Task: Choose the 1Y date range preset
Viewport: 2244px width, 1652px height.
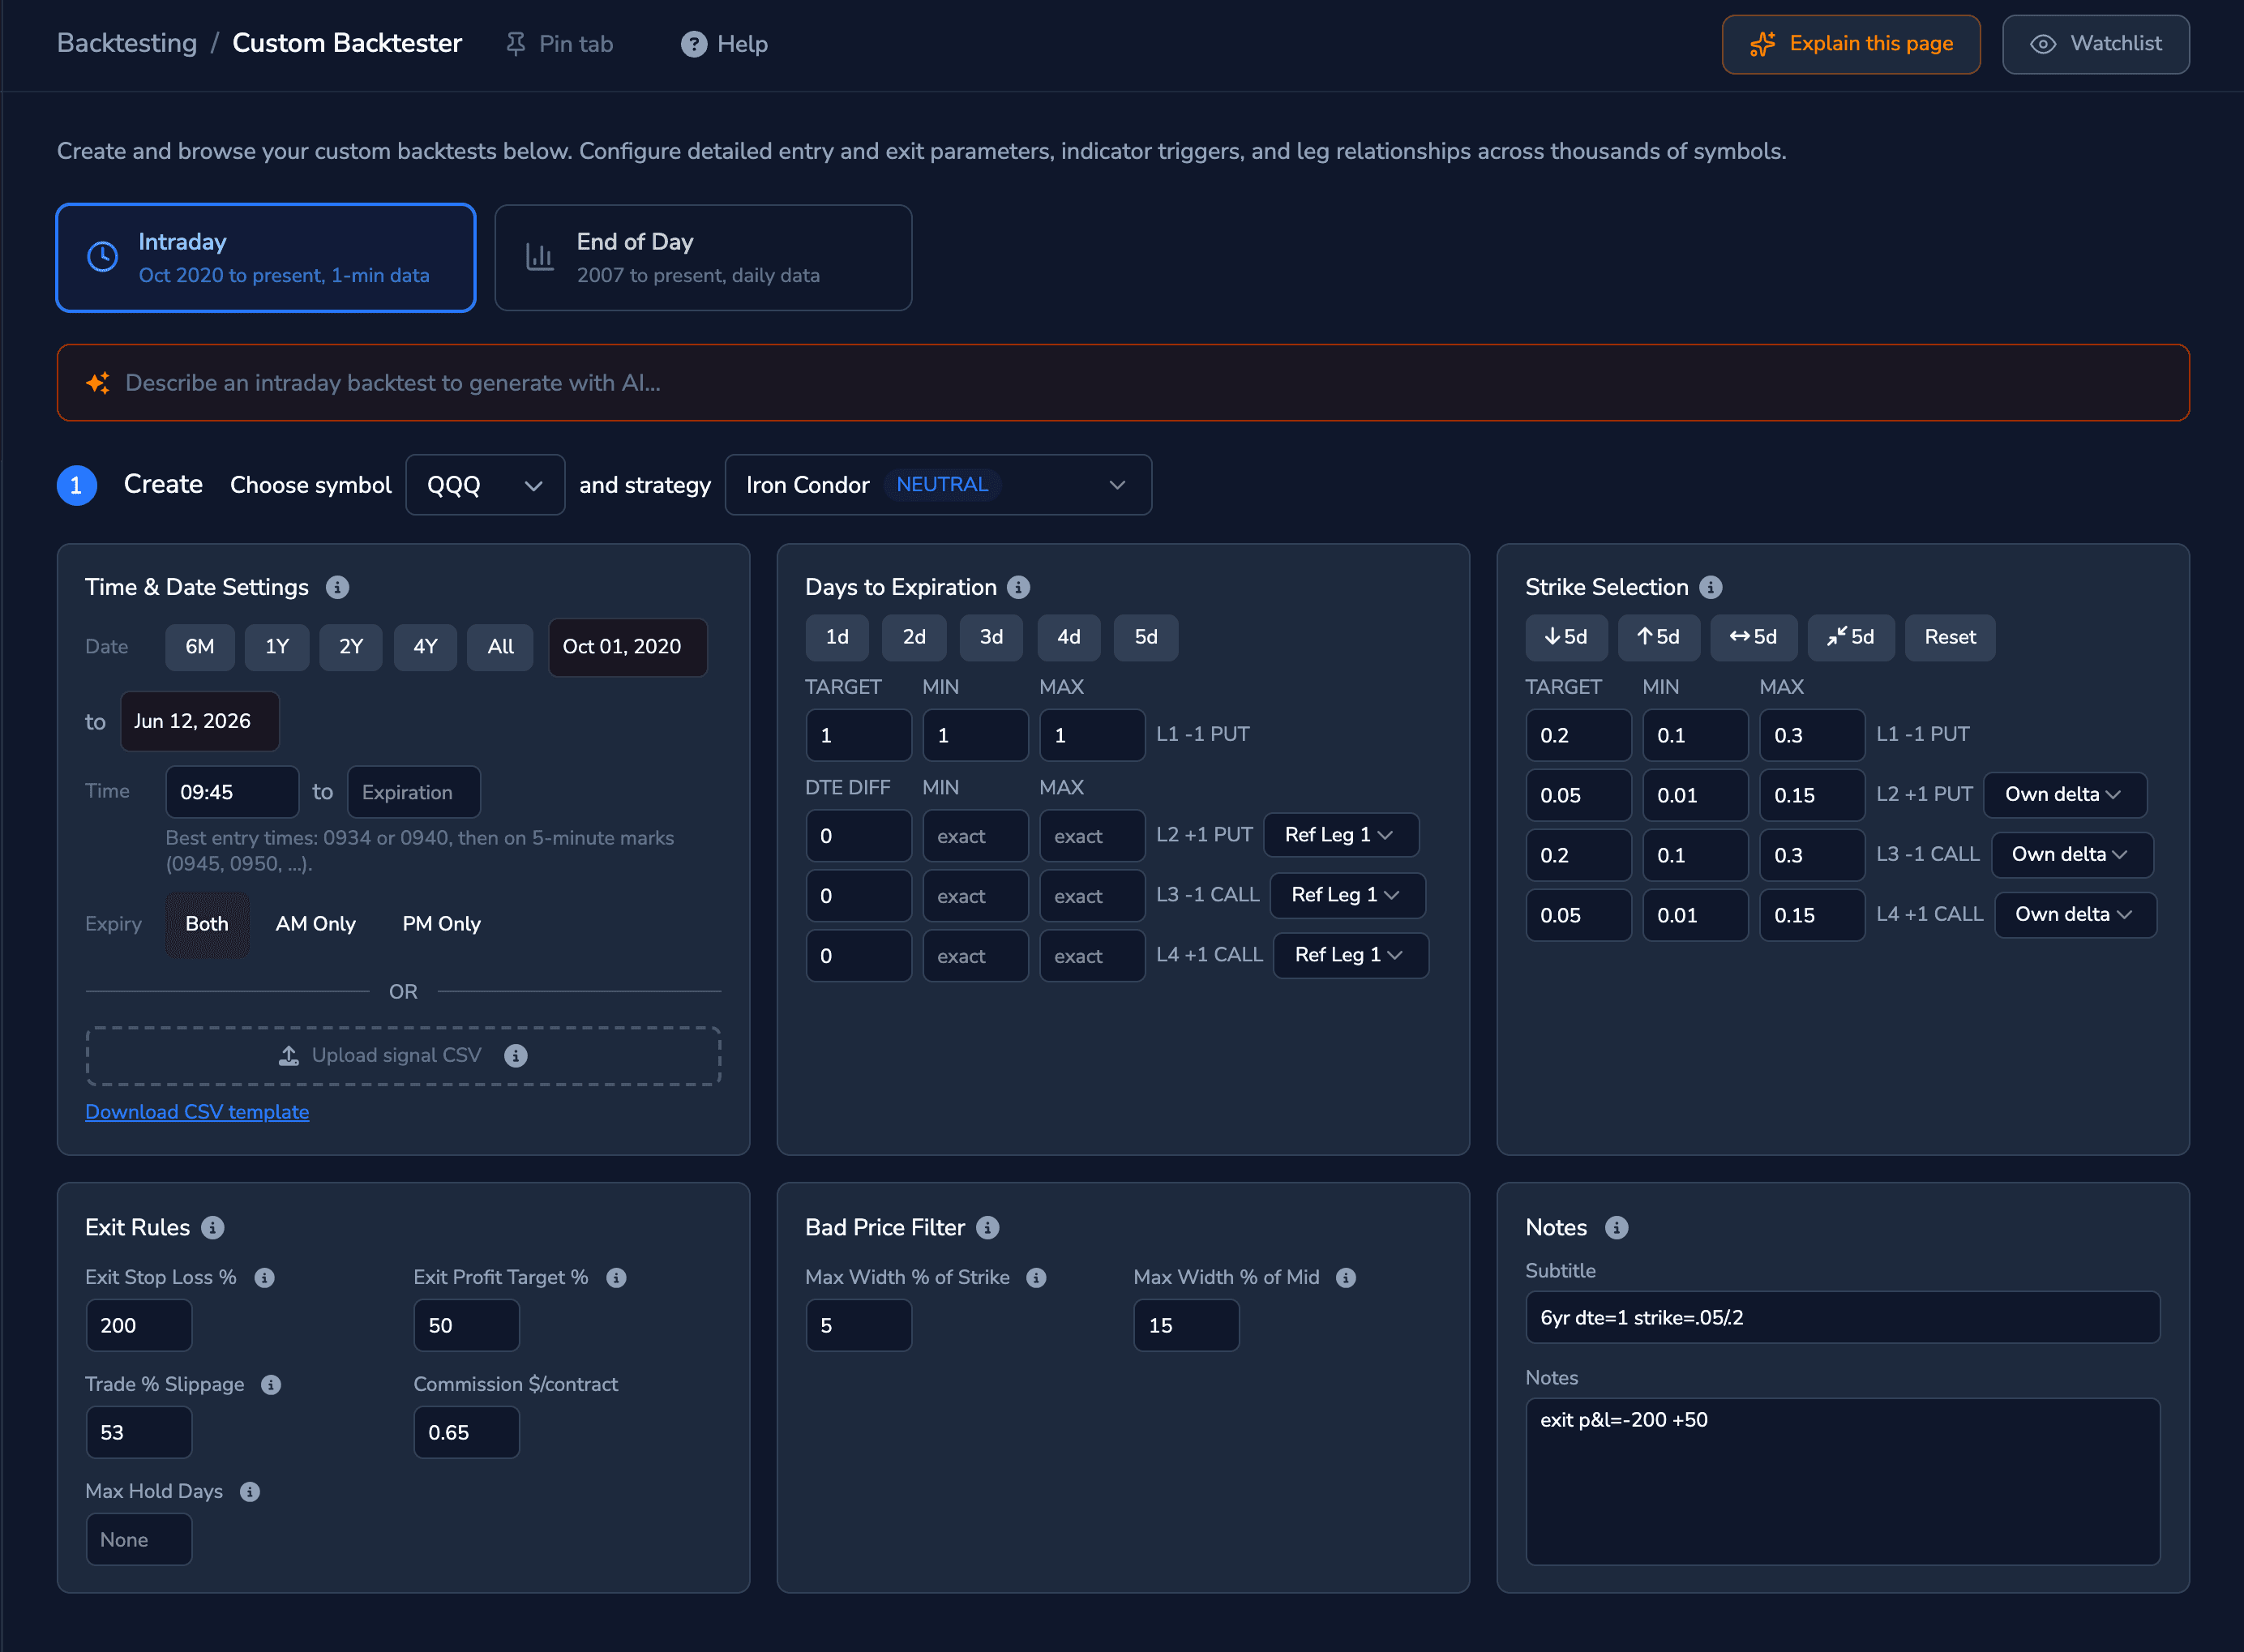Action: [x=277, y=647]
